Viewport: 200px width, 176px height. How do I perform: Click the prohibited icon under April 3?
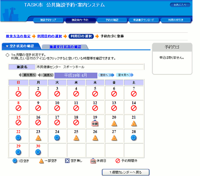click(x=57, y=94)
